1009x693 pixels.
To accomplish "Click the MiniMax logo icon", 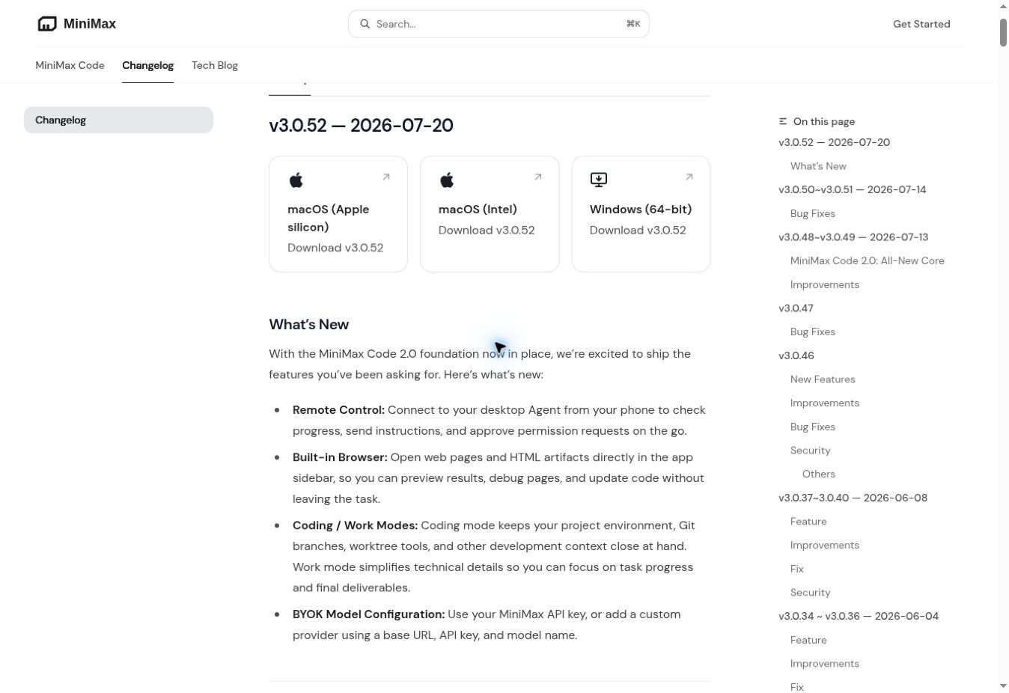I will (47, 24).
